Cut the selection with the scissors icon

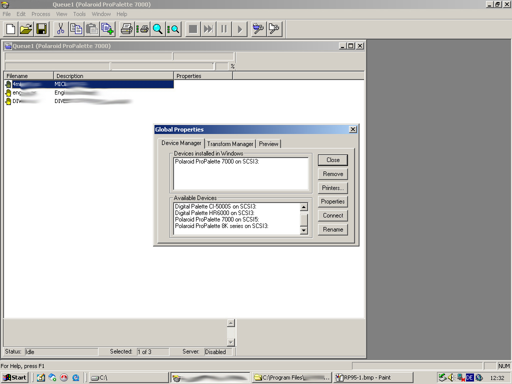tap(60, 29)
